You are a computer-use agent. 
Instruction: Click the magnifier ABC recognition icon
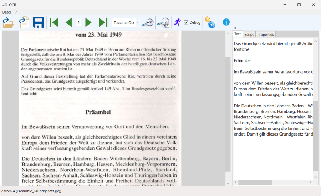[147, 22]
